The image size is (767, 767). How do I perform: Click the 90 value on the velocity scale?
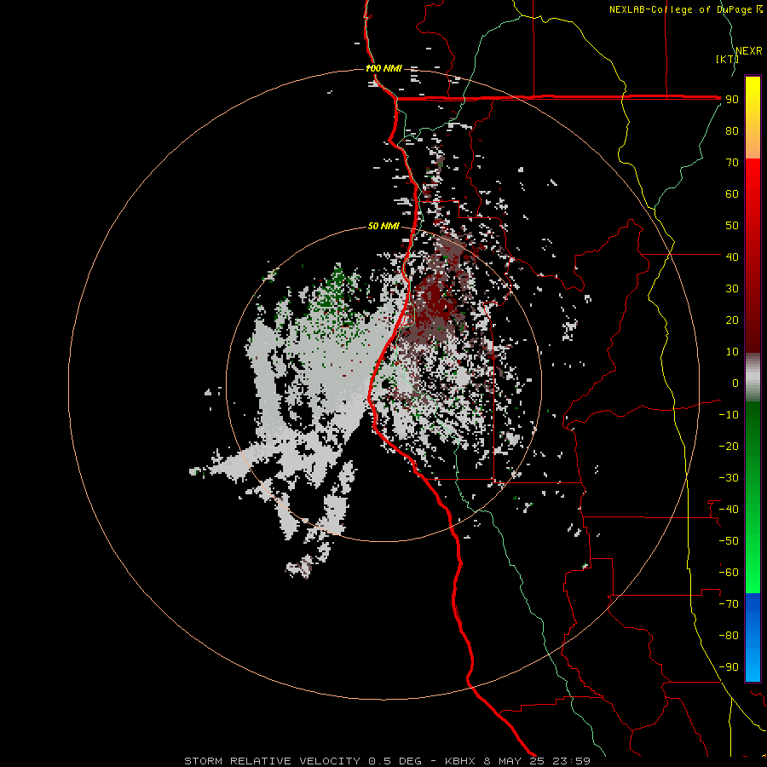coord(732,100)
